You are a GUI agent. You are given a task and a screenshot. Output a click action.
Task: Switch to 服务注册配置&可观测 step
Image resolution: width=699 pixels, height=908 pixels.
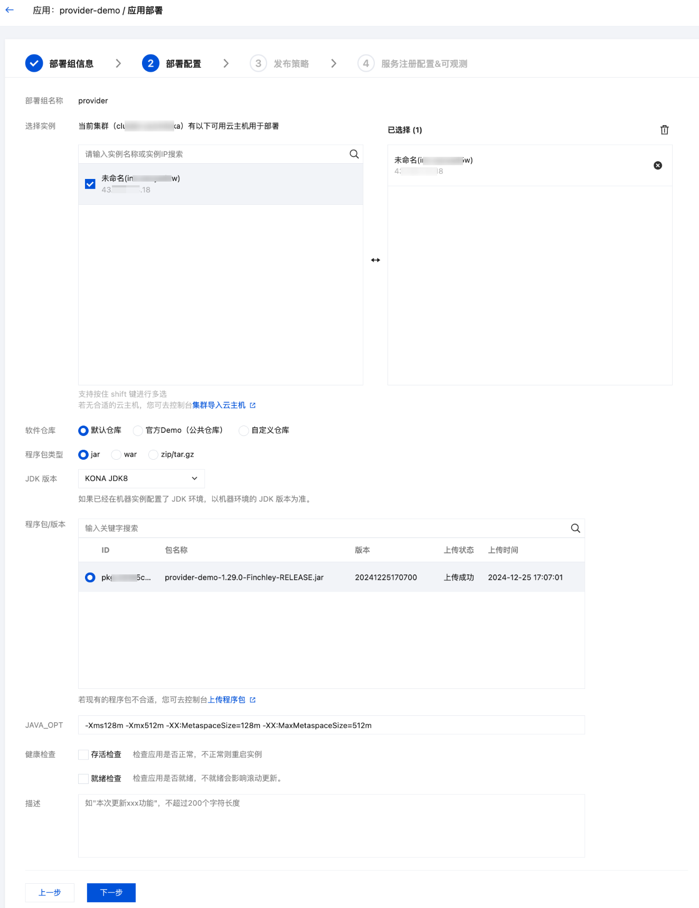424,64
